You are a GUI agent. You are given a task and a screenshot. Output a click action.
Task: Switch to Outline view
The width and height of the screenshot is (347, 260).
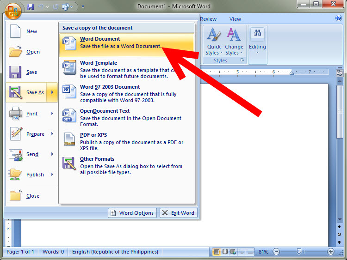click(242, 252)
